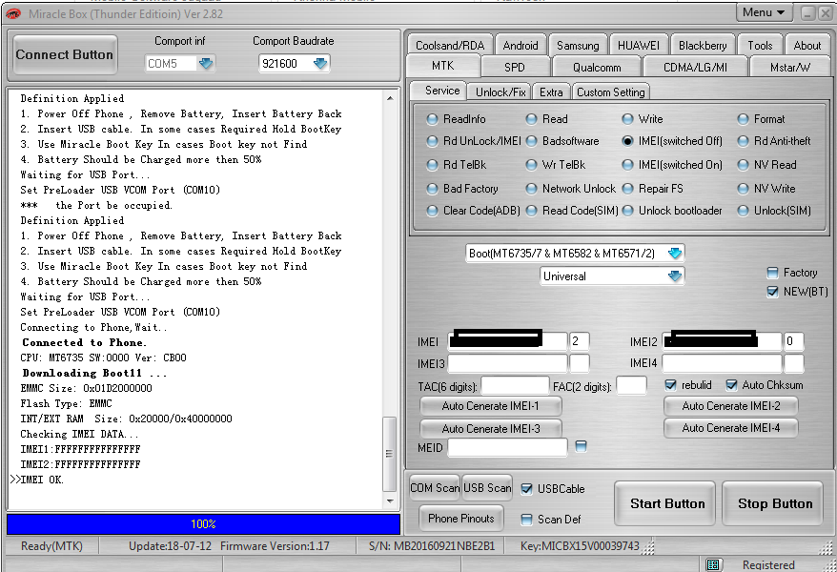Select the Read radio option
Screen dimensions: 837x572
click(x=531, y=119)
